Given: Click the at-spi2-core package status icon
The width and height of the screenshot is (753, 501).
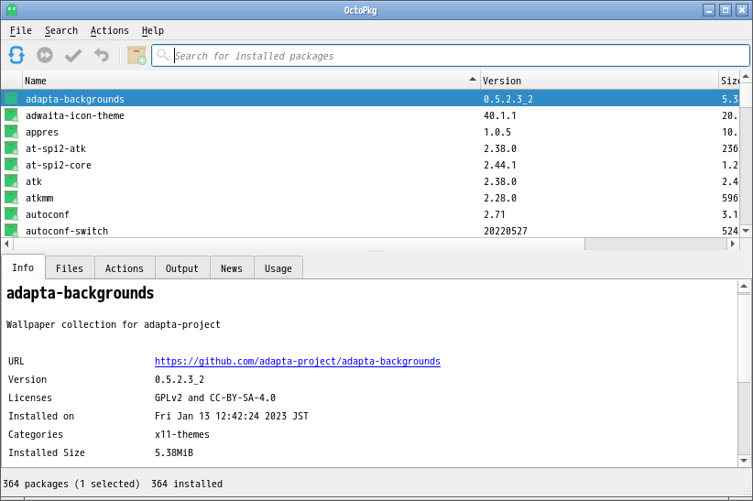Looking at the screenshot, I should tap(11, 165).
